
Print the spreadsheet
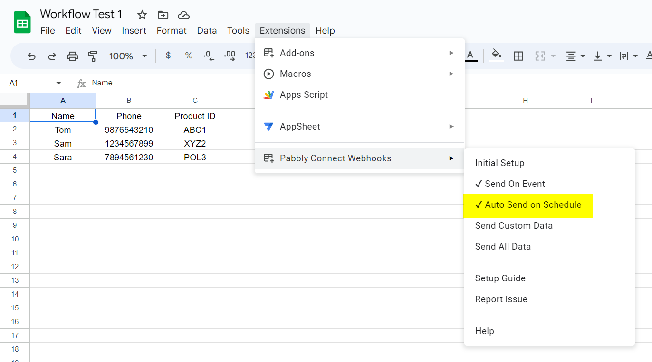(x=73, y=56)
